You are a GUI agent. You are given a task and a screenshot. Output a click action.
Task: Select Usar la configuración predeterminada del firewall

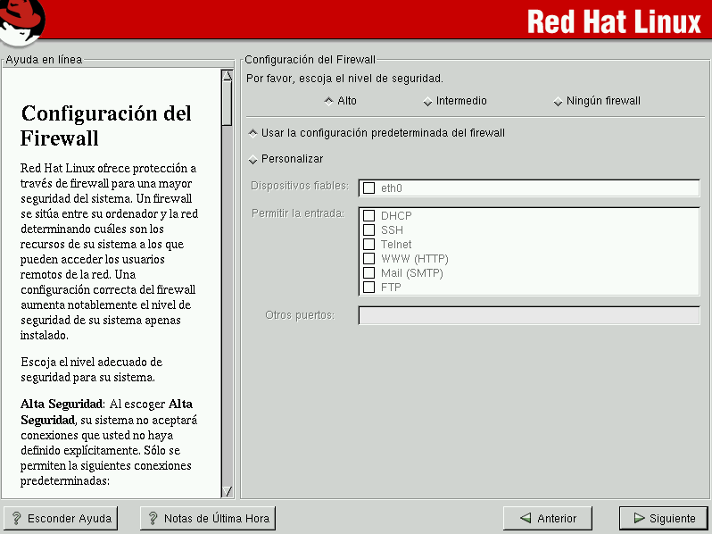pyautogui.click(x=253, y=133)
